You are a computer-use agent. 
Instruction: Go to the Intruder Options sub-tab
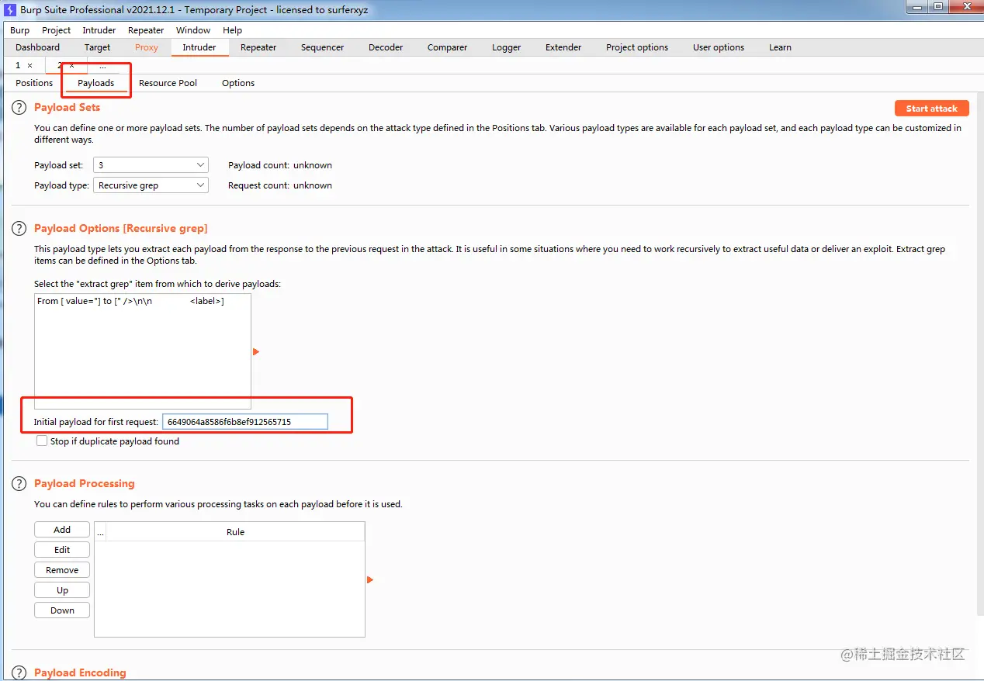[x=238, y=83]
